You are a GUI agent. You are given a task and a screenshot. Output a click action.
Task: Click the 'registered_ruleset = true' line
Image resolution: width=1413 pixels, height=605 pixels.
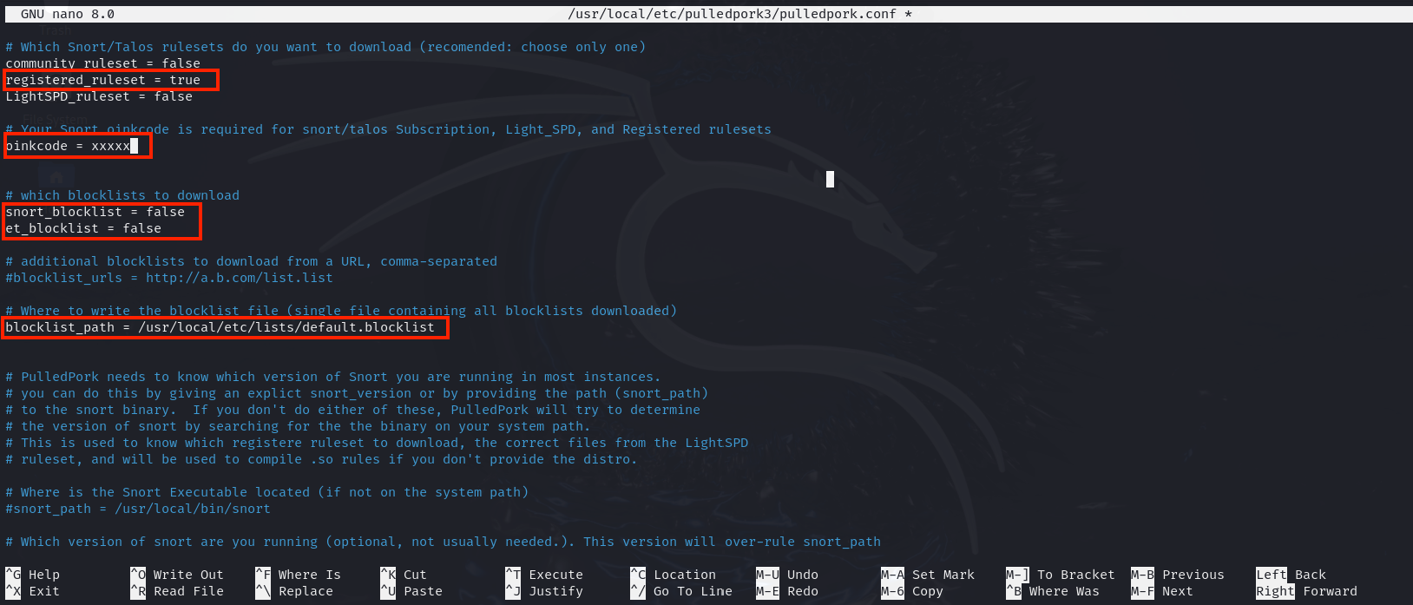point(102,80)
